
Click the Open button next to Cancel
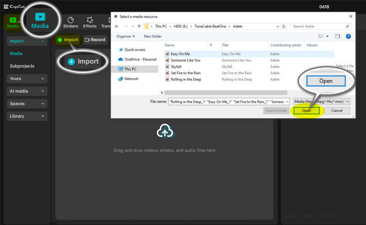pyautogui.click(x=307, y=110)
